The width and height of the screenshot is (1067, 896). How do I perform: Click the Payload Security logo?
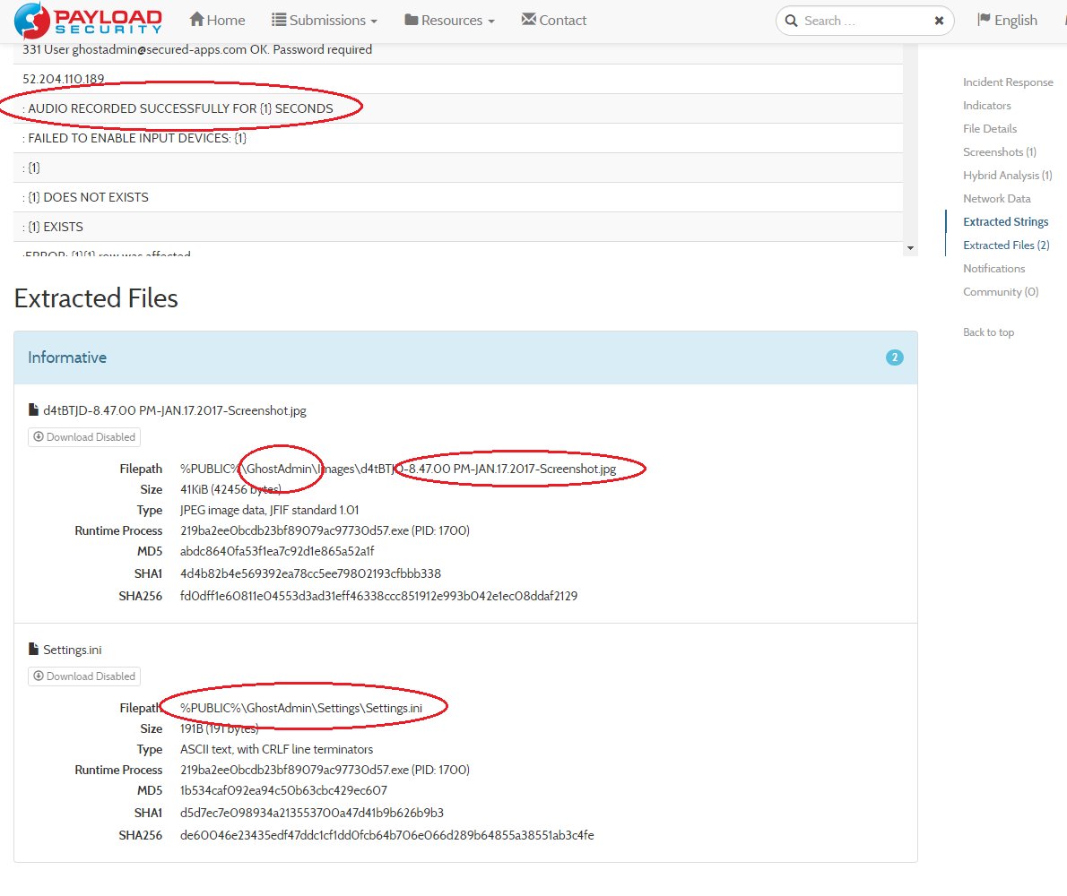point(89,21)
